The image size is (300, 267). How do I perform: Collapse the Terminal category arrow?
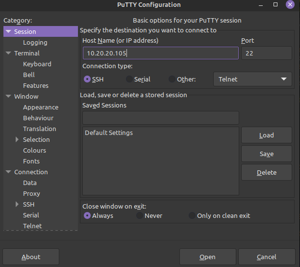(x=8, y=53)
